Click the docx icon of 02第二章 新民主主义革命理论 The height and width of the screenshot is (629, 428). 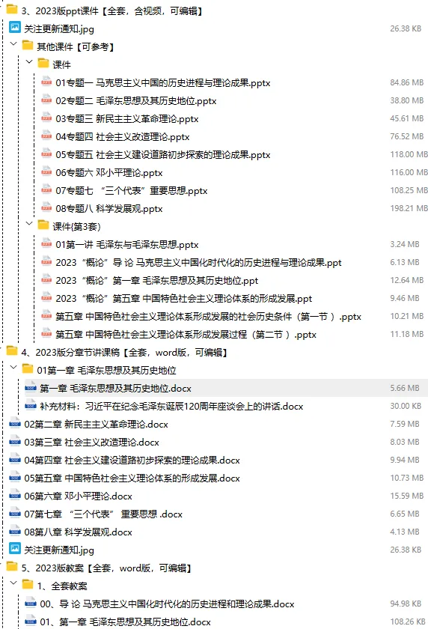coord(15,423)
